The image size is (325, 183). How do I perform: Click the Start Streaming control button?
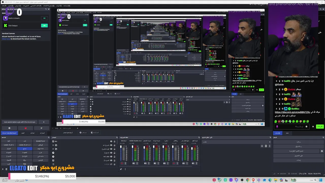[x=299, y=142]
